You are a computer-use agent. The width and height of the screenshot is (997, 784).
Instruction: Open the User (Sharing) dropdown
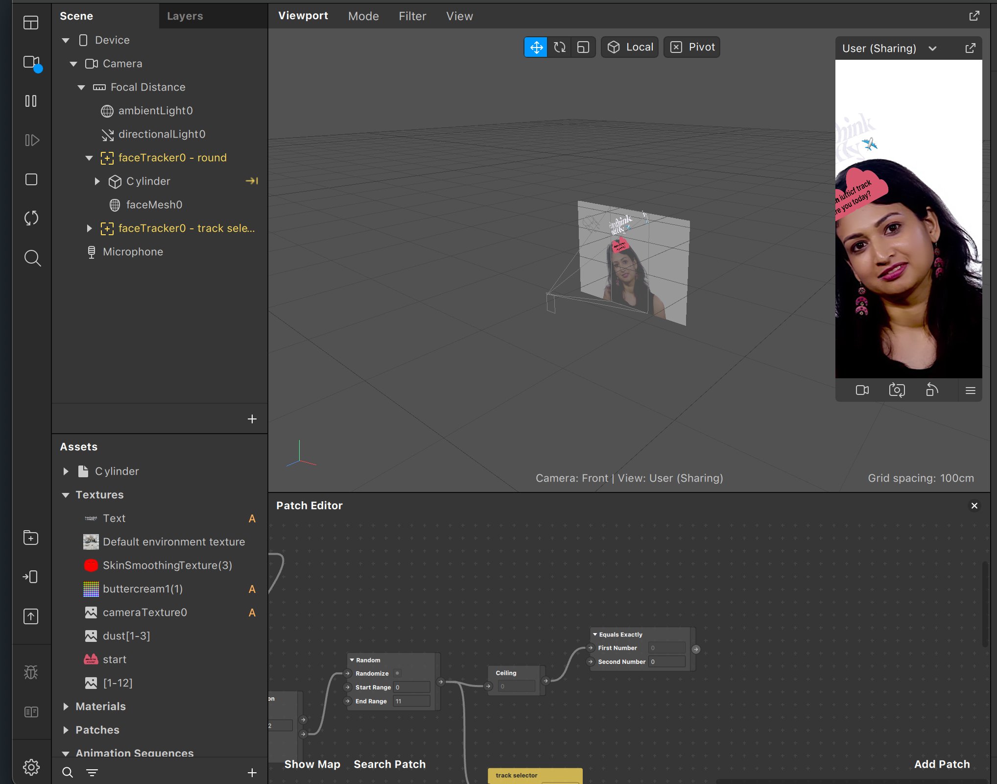pyautogui.click(x=889, y=48)
